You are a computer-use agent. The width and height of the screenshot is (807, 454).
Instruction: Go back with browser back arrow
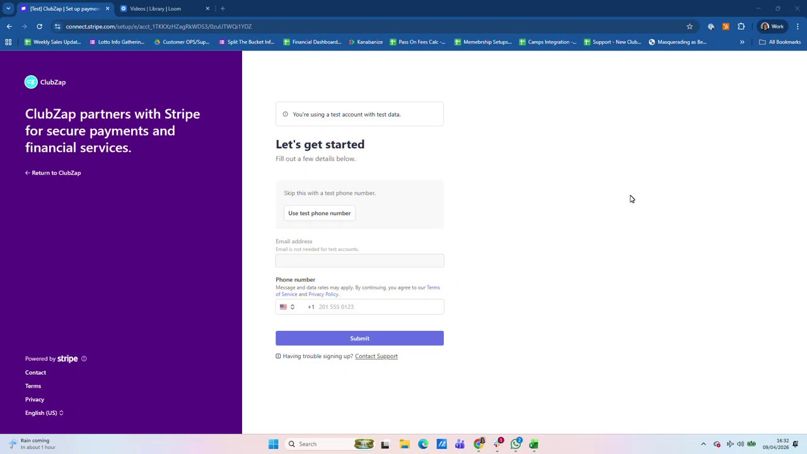(x=9, y=26)
